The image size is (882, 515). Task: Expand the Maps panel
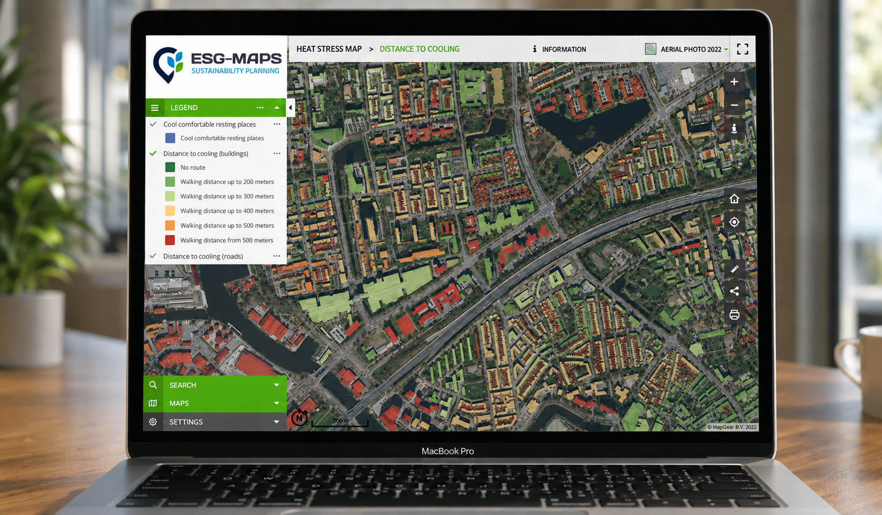click(215, 403)
